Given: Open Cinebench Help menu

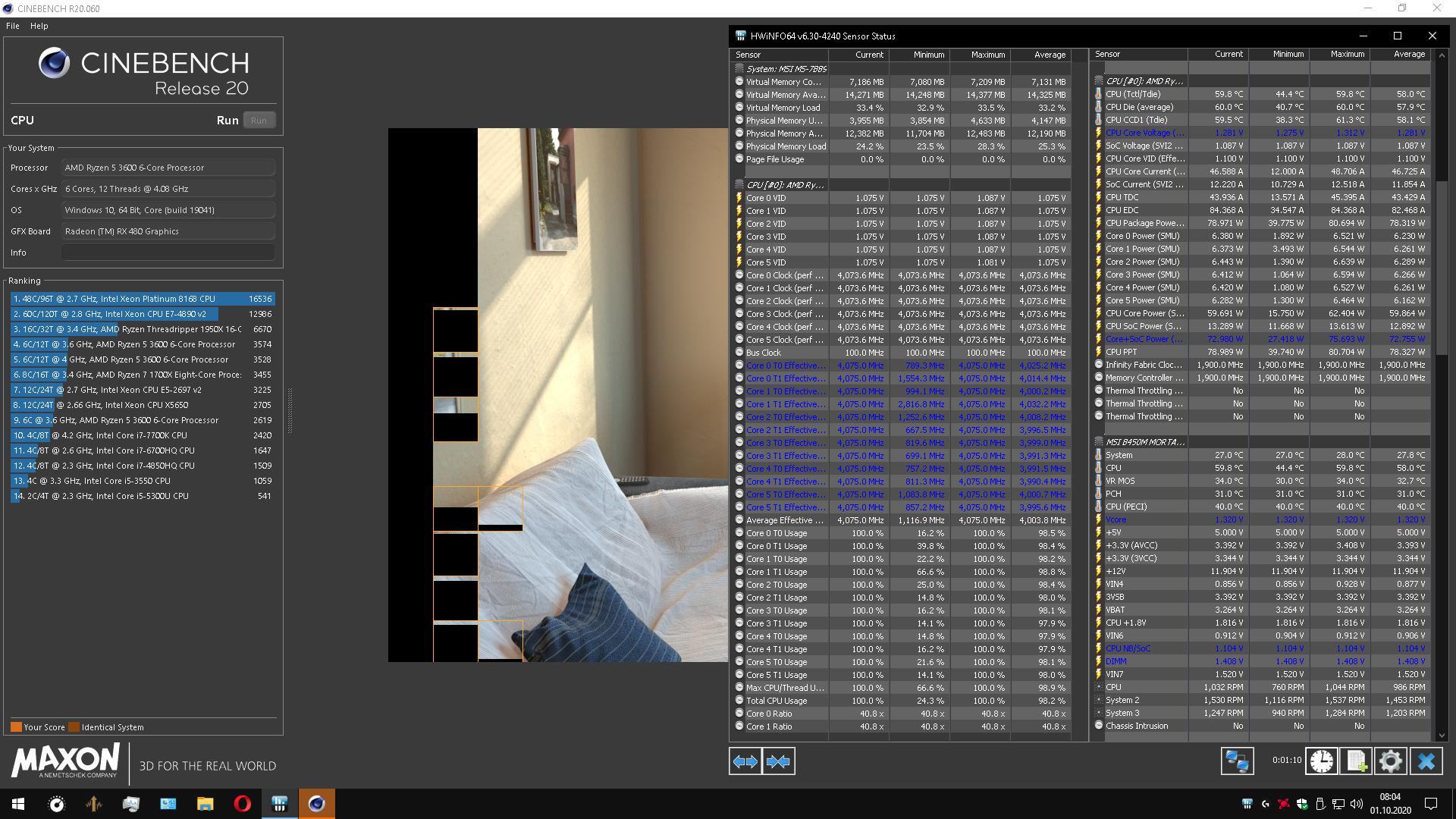Looking at the screenshot, I should click(x=39, y=26).
